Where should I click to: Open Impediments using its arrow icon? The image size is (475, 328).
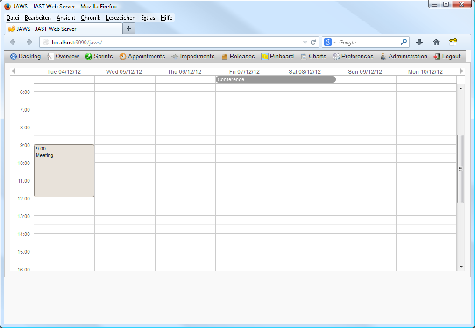(175, 56)
